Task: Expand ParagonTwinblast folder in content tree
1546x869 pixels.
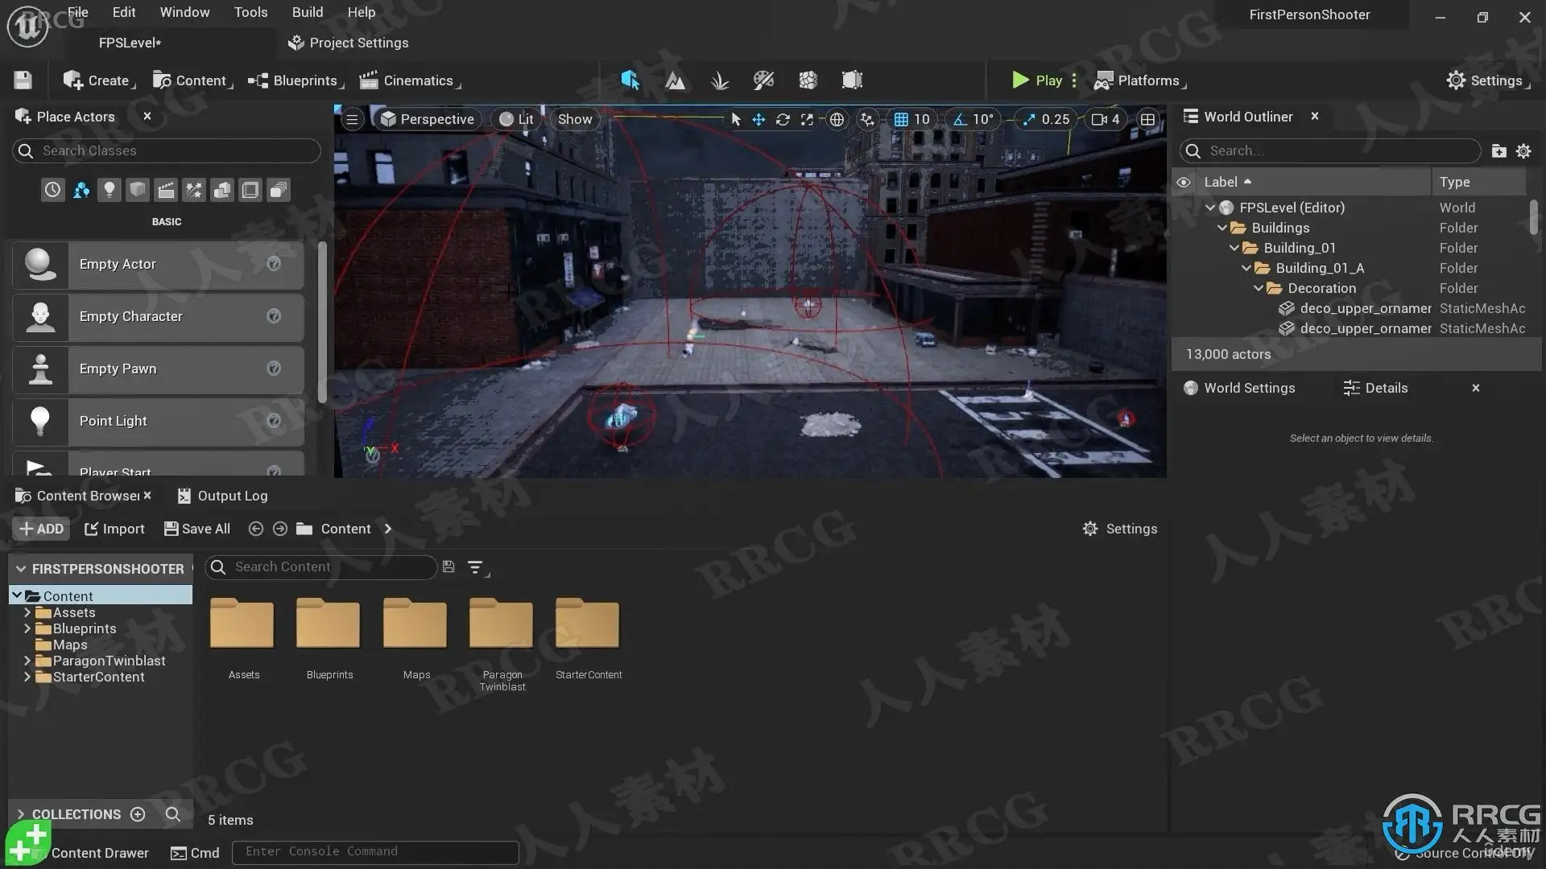Action: (x=27, y=661)
